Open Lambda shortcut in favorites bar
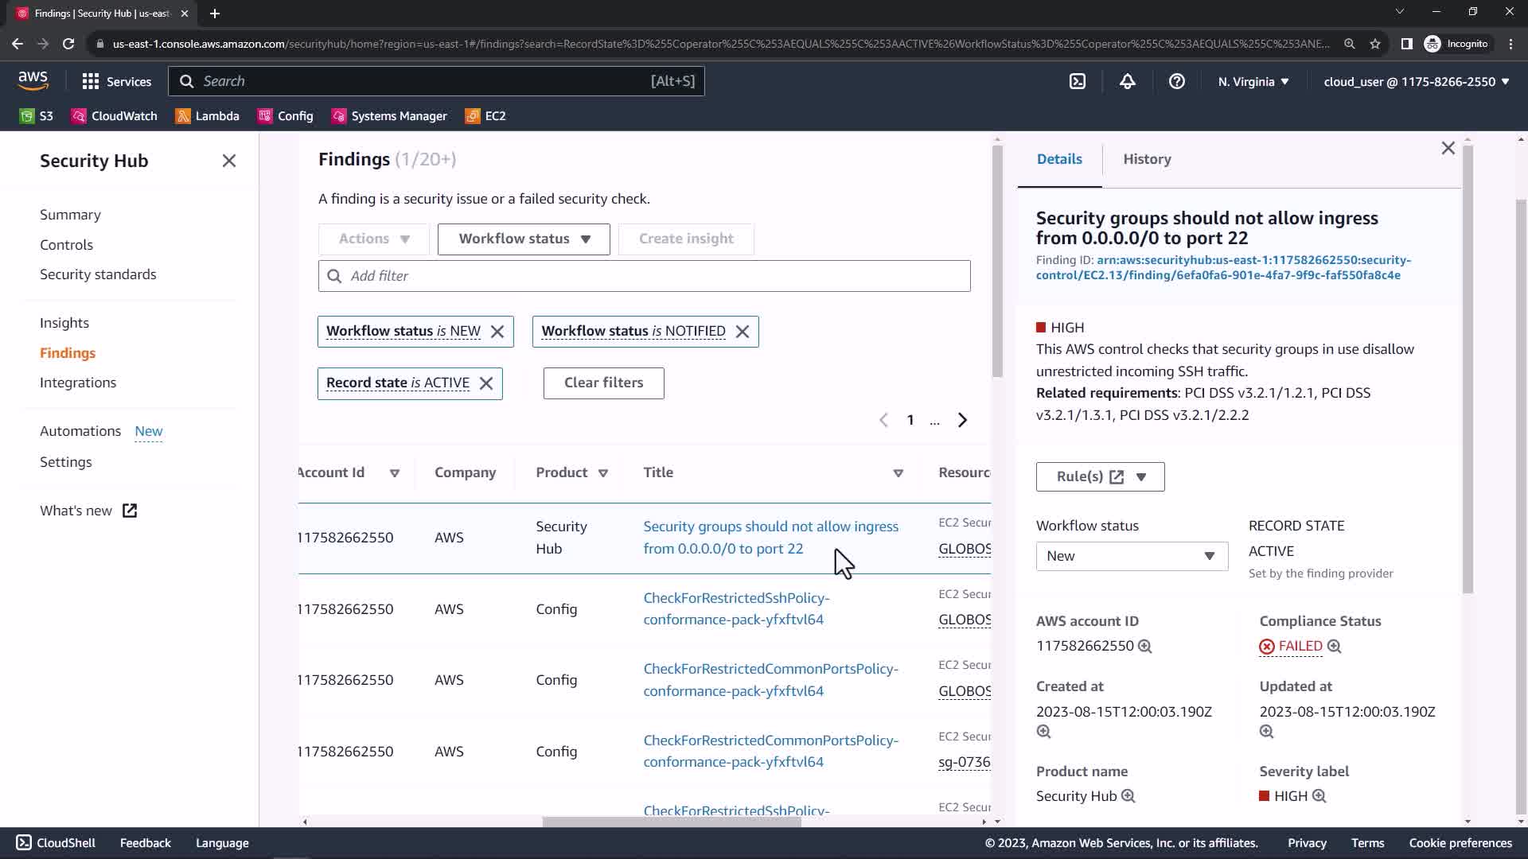This screenshot has height=859, width=1528. [x=208, y=116]
